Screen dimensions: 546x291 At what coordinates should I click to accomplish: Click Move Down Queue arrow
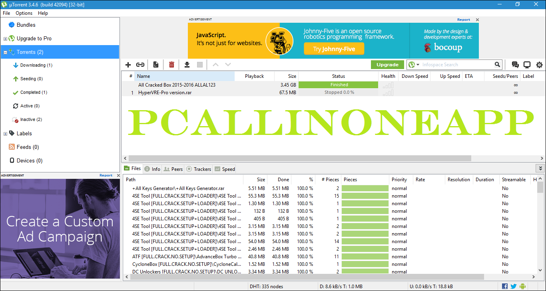point(228,65)
